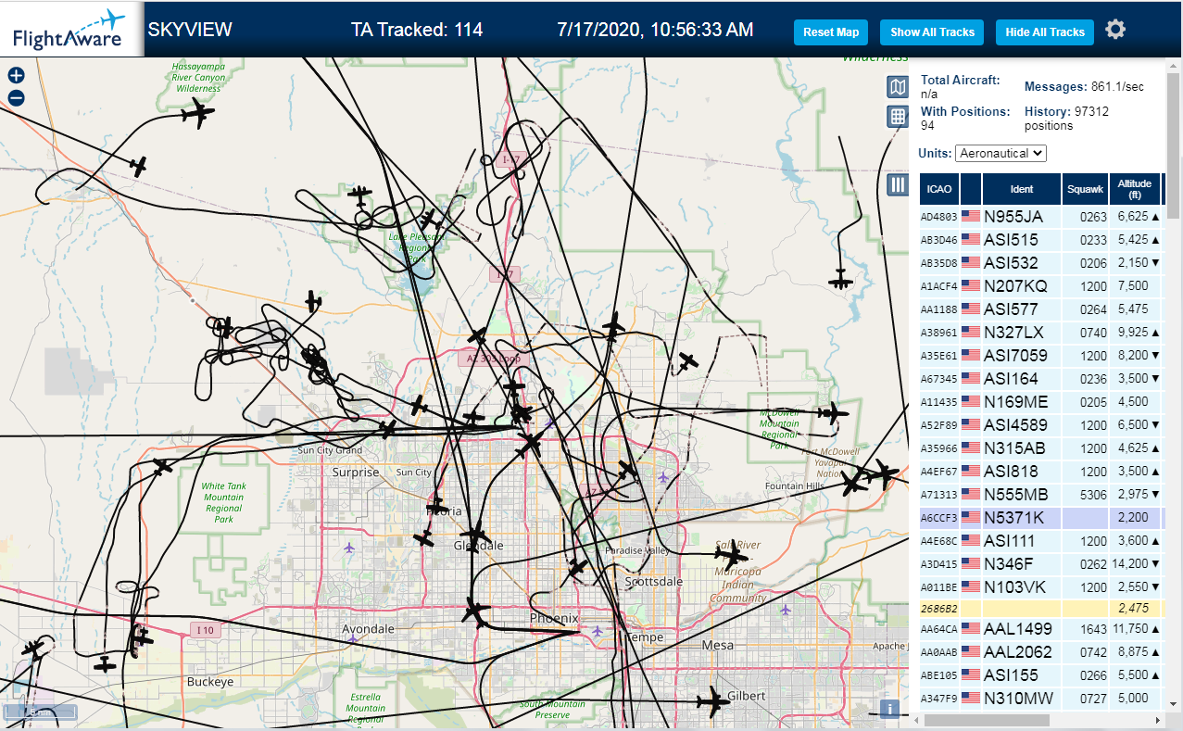Select aircraft ASI111 in the table

click(1042, 541)
